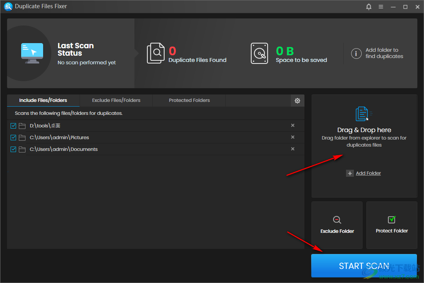Click folder icon for Documents path
This screenshot has width=424, height=283.
click(x=22, y=149)
